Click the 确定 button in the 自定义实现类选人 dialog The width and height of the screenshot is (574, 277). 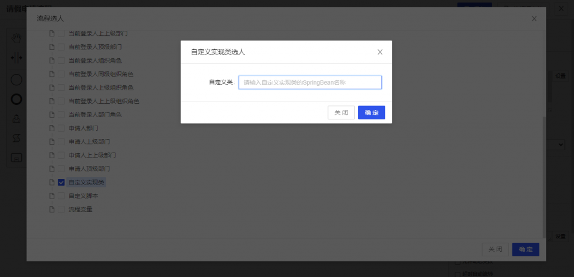click(x=371, y=113)
